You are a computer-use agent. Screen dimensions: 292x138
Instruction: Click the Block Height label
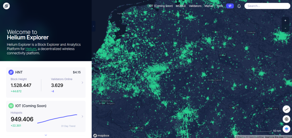tap(19, 79)
